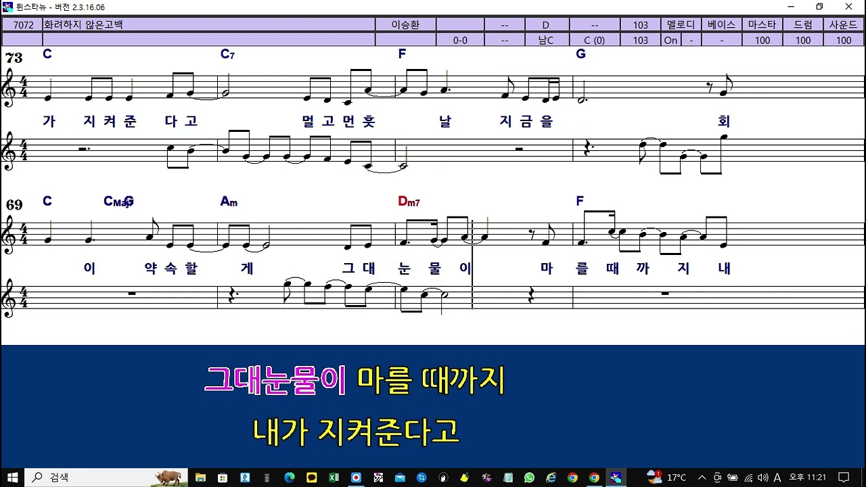Image resolution: width=866 pixels, height=487 pixels.
Task: Open the notification center
Action: point(844,477)
